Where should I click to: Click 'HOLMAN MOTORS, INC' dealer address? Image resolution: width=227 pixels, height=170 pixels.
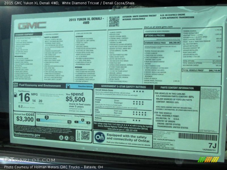(x=163, y=146)
